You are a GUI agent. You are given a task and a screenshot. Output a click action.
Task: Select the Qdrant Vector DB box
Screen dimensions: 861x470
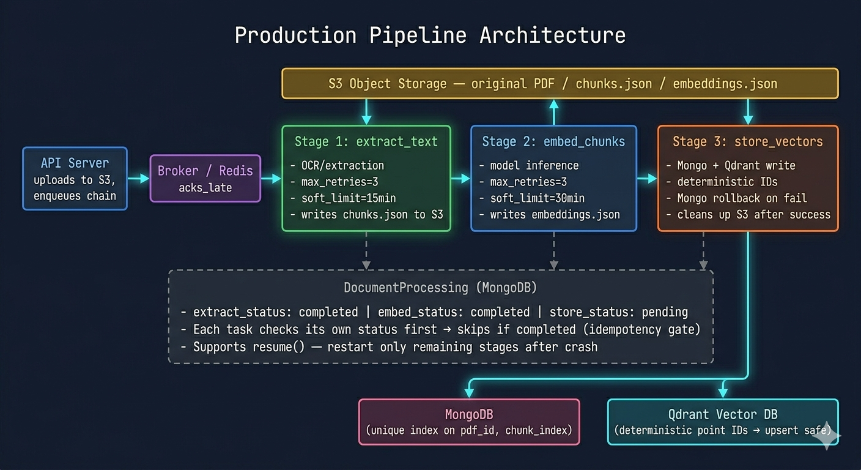click(x=723, y=422)
